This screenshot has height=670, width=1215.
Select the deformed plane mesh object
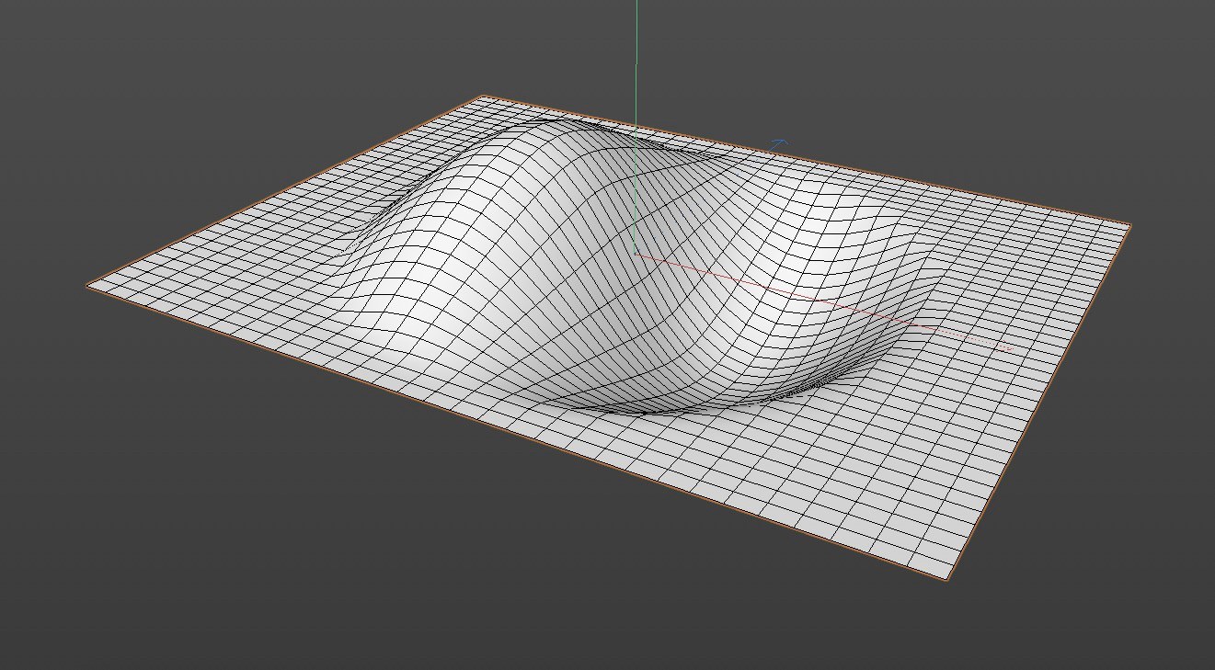point(607,337)
